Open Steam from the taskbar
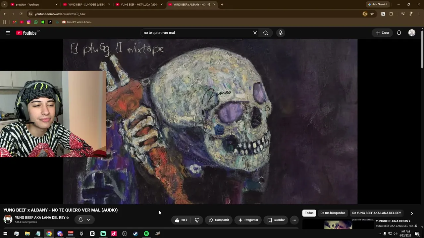This screenshot has width=424, height=238. 135,234
